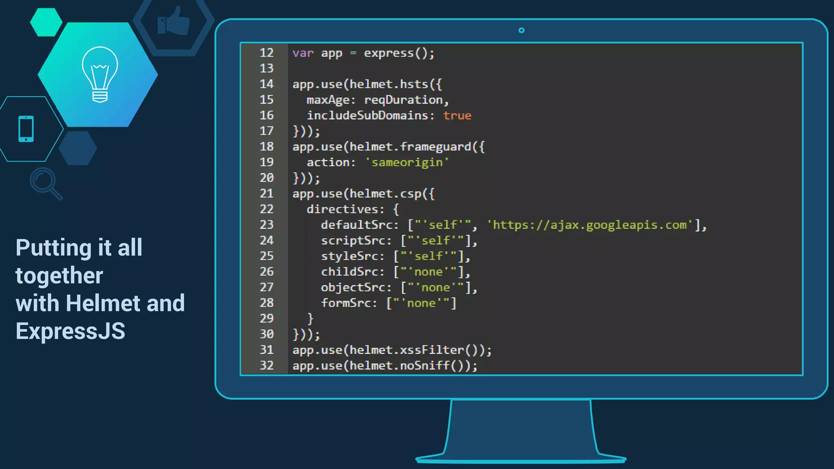Click the "scriptSrc:" line
Viewport: 834px width, 469px height.
[399, 241]
